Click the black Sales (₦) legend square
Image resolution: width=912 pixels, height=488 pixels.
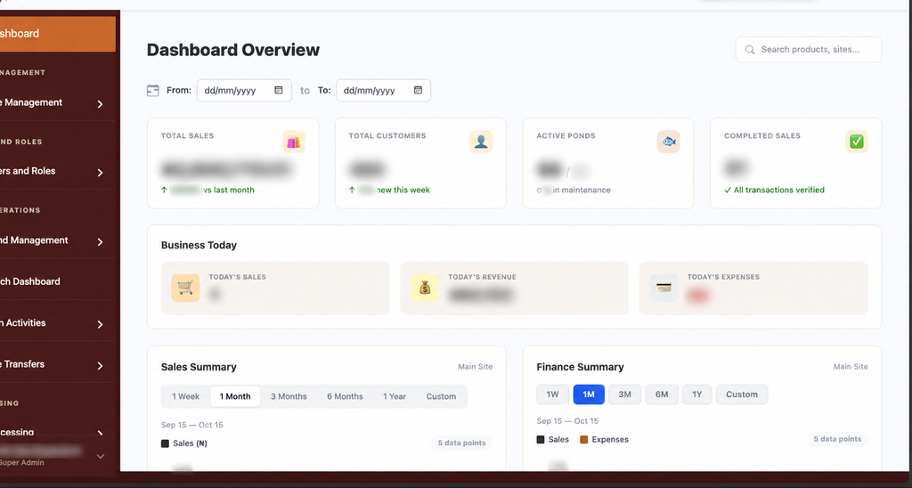pos(165,443)
